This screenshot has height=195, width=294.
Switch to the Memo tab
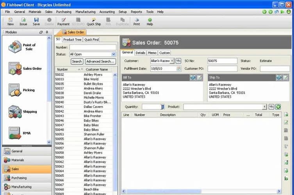tap(152, 53)
